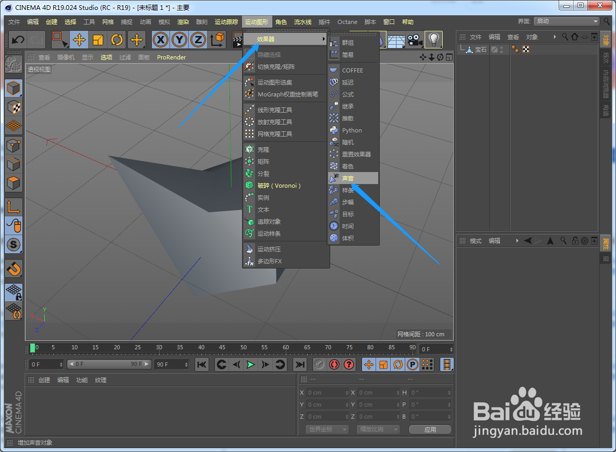Click the light bulb icon
Image resolution: width=616 pixels, height=452 pixels.
point(434,40)
